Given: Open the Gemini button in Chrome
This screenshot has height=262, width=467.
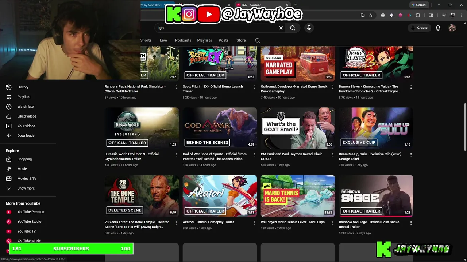Looking at the screenshot, I should coord(419,5).
